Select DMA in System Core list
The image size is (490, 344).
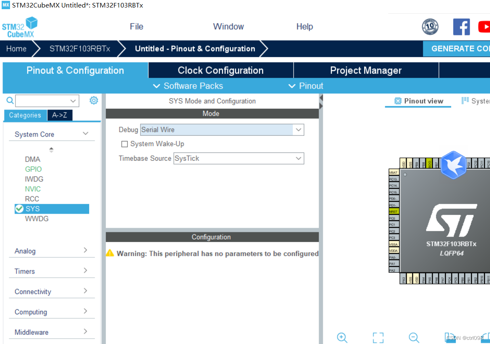tap(32, 160)
